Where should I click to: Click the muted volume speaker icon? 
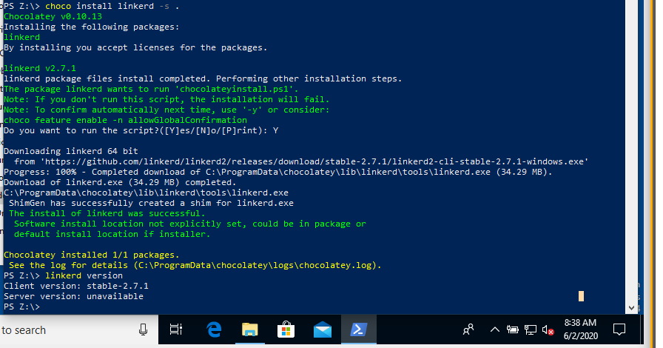pyautogui.click(x=548, y=329)
